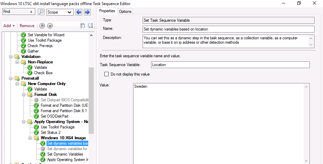Select the Set Dynamic Variables step
The width and height of the screenshot is (323, 164).
pyautogui.click(x=65, y=154)
